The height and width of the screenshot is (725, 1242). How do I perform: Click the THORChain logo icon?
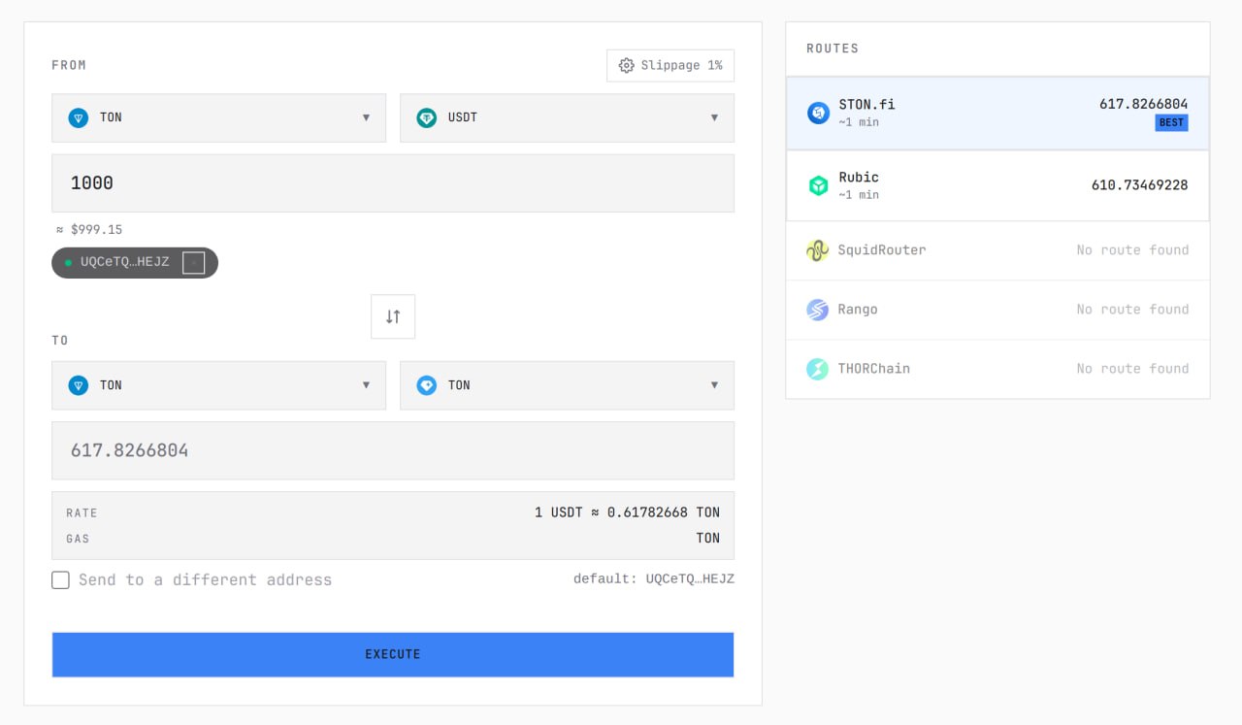[818, 369]
